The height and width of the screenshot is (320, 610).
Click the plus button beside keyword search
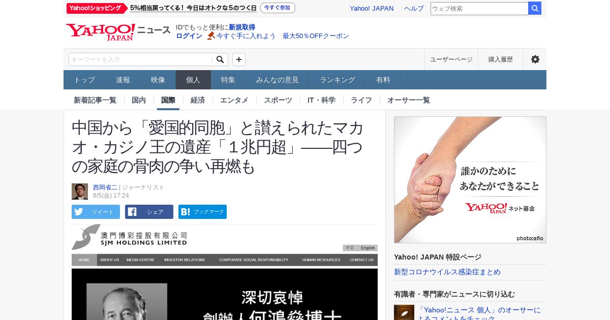(x=239, y=59)
